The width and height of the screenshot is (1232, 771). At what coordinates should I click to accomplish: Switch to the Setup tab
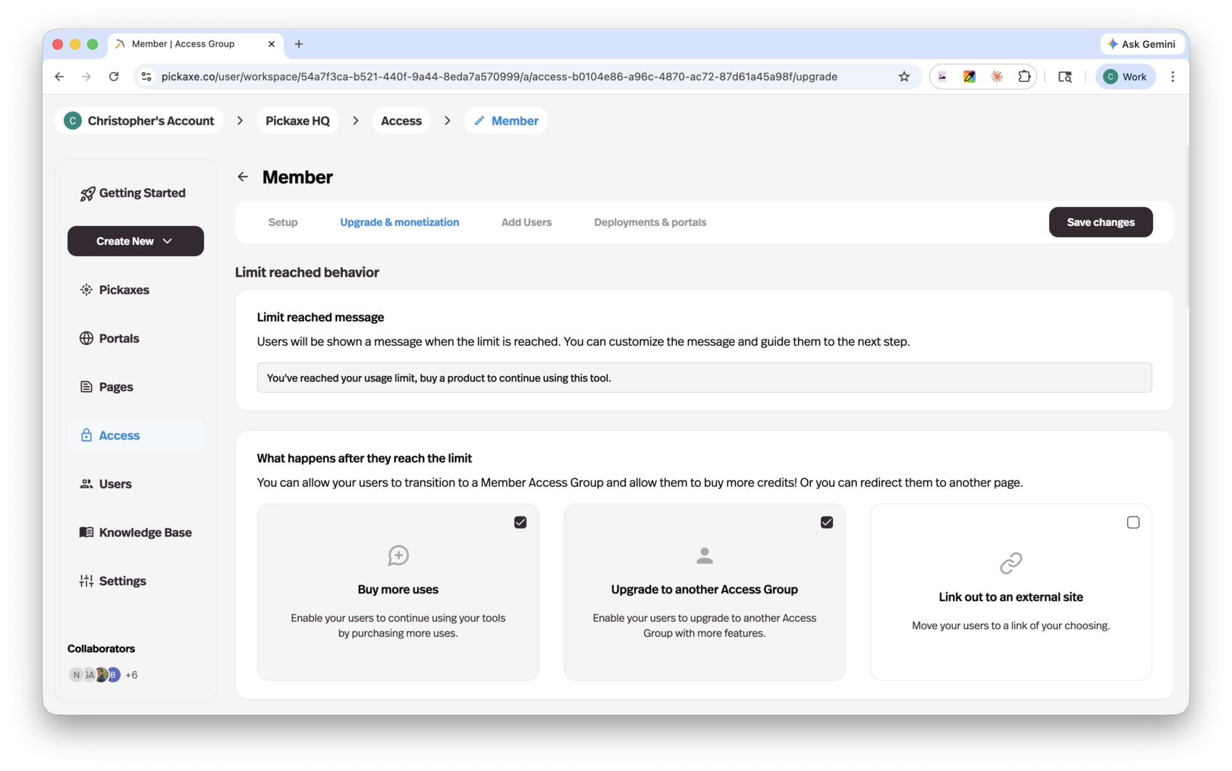tap(283, 222)
